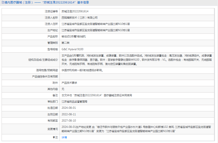The height and width of the screenshot is (143, 218).
Task: Click the 管理类别 label
Action: (x=52, y=43)
